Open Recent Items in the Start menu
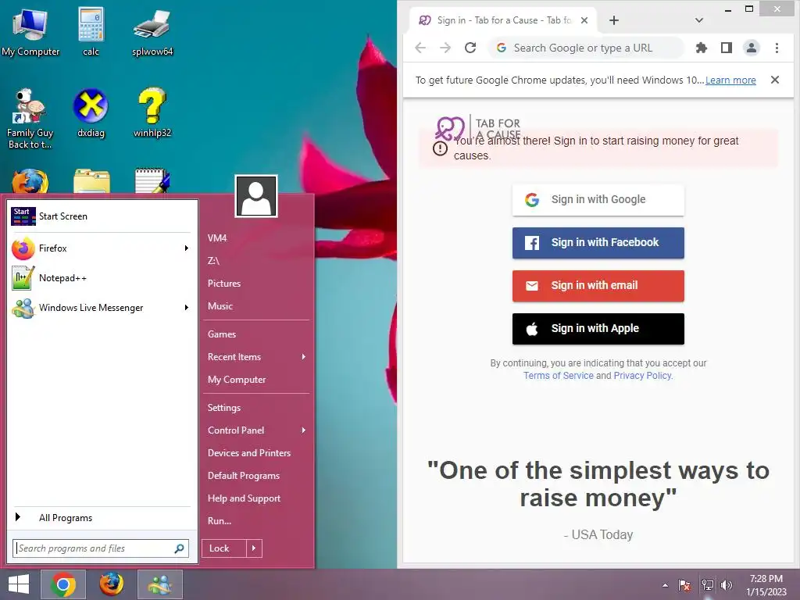800x600 pixels. click(234, 357)
